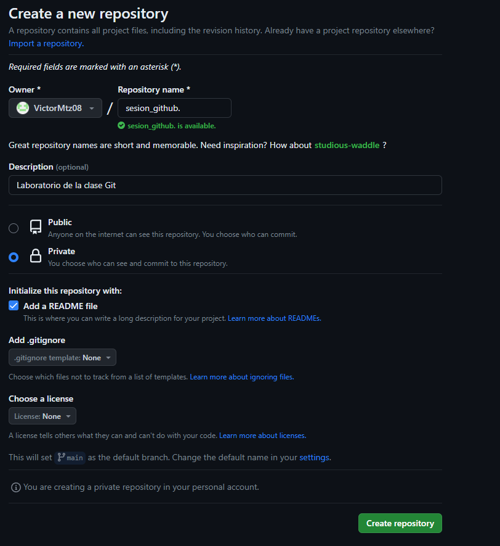Open your branch name settings
500x546 pixels.
[314, 457]
